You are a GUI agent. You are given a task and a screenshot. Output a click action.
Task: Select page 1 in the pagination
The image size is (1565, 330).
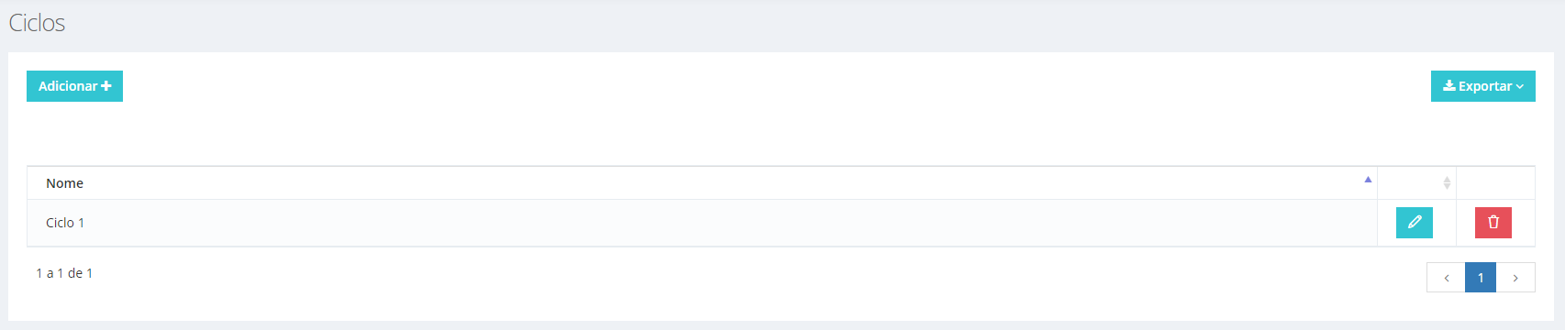pos(1480,278)
